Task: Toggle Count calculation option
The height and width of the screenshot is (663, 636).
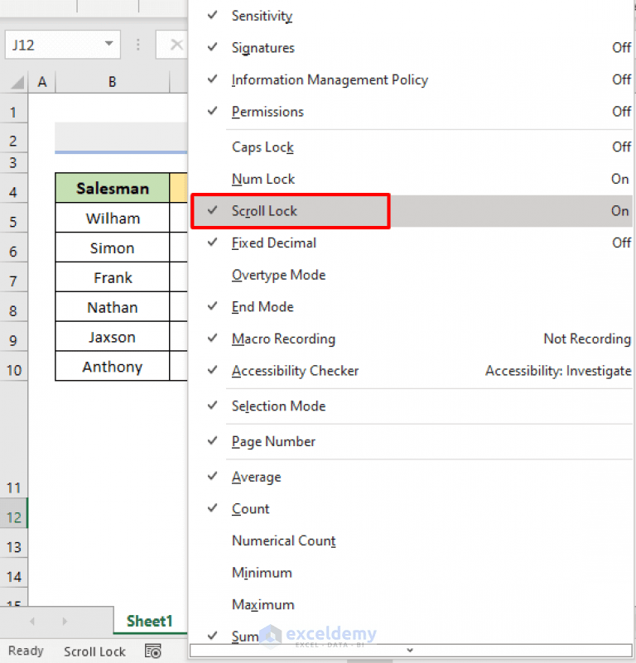Action: click(x=411, y=509)
